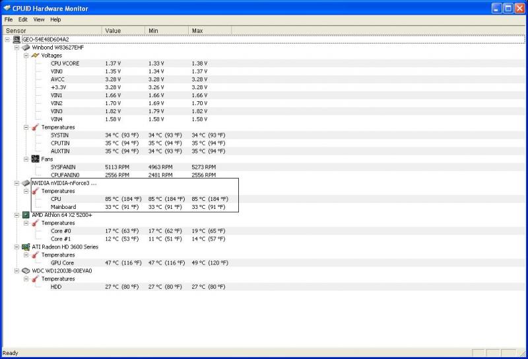
Task: Select the +3.3V voltage row
Action: pyautogui.click(x=264, y=87)
